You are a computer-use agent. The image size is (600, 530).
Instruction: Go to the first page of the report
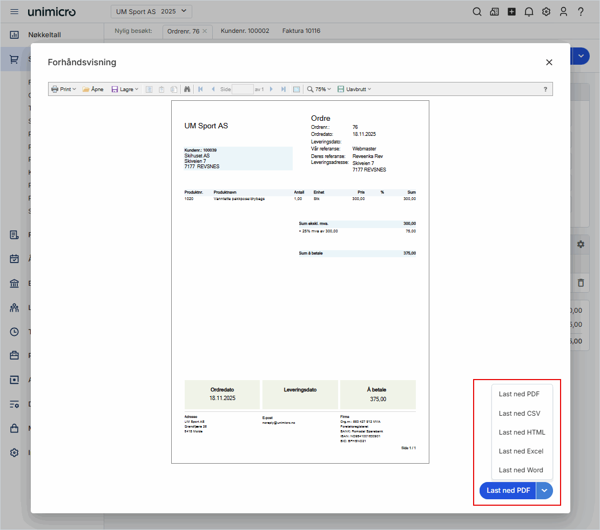point(201,90)
